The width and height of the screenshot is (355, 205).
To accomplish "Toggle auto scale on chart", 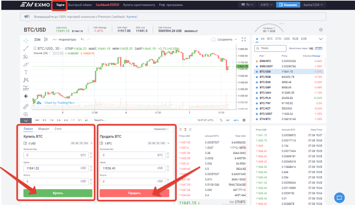I will 236,120.
